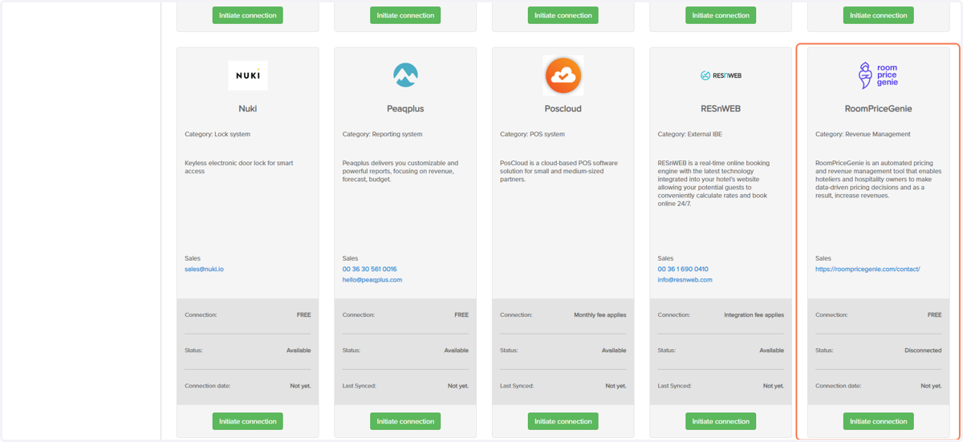Click the RESnWEB logo

tap(721, 75)
